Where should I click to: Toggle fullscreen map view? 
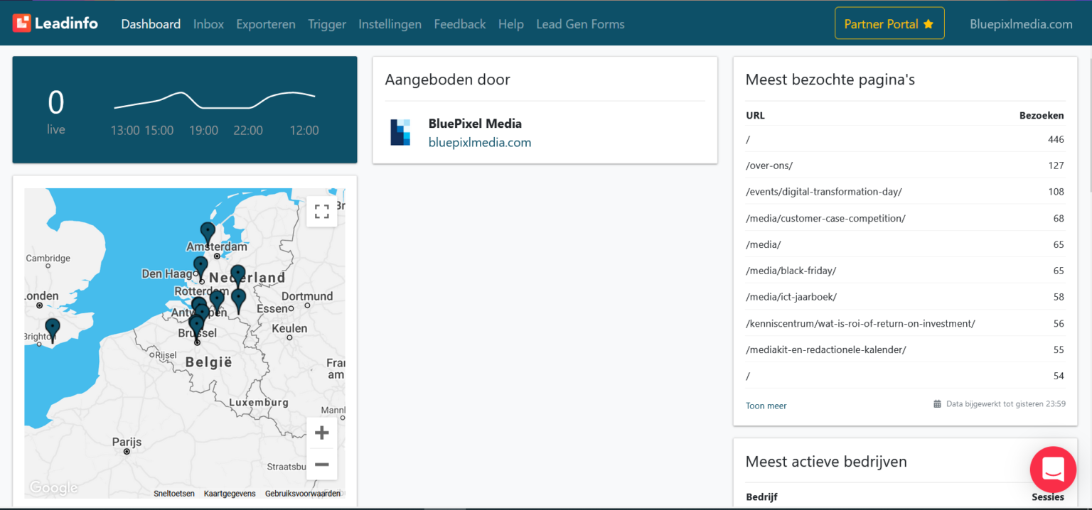[x=322, y=212]
